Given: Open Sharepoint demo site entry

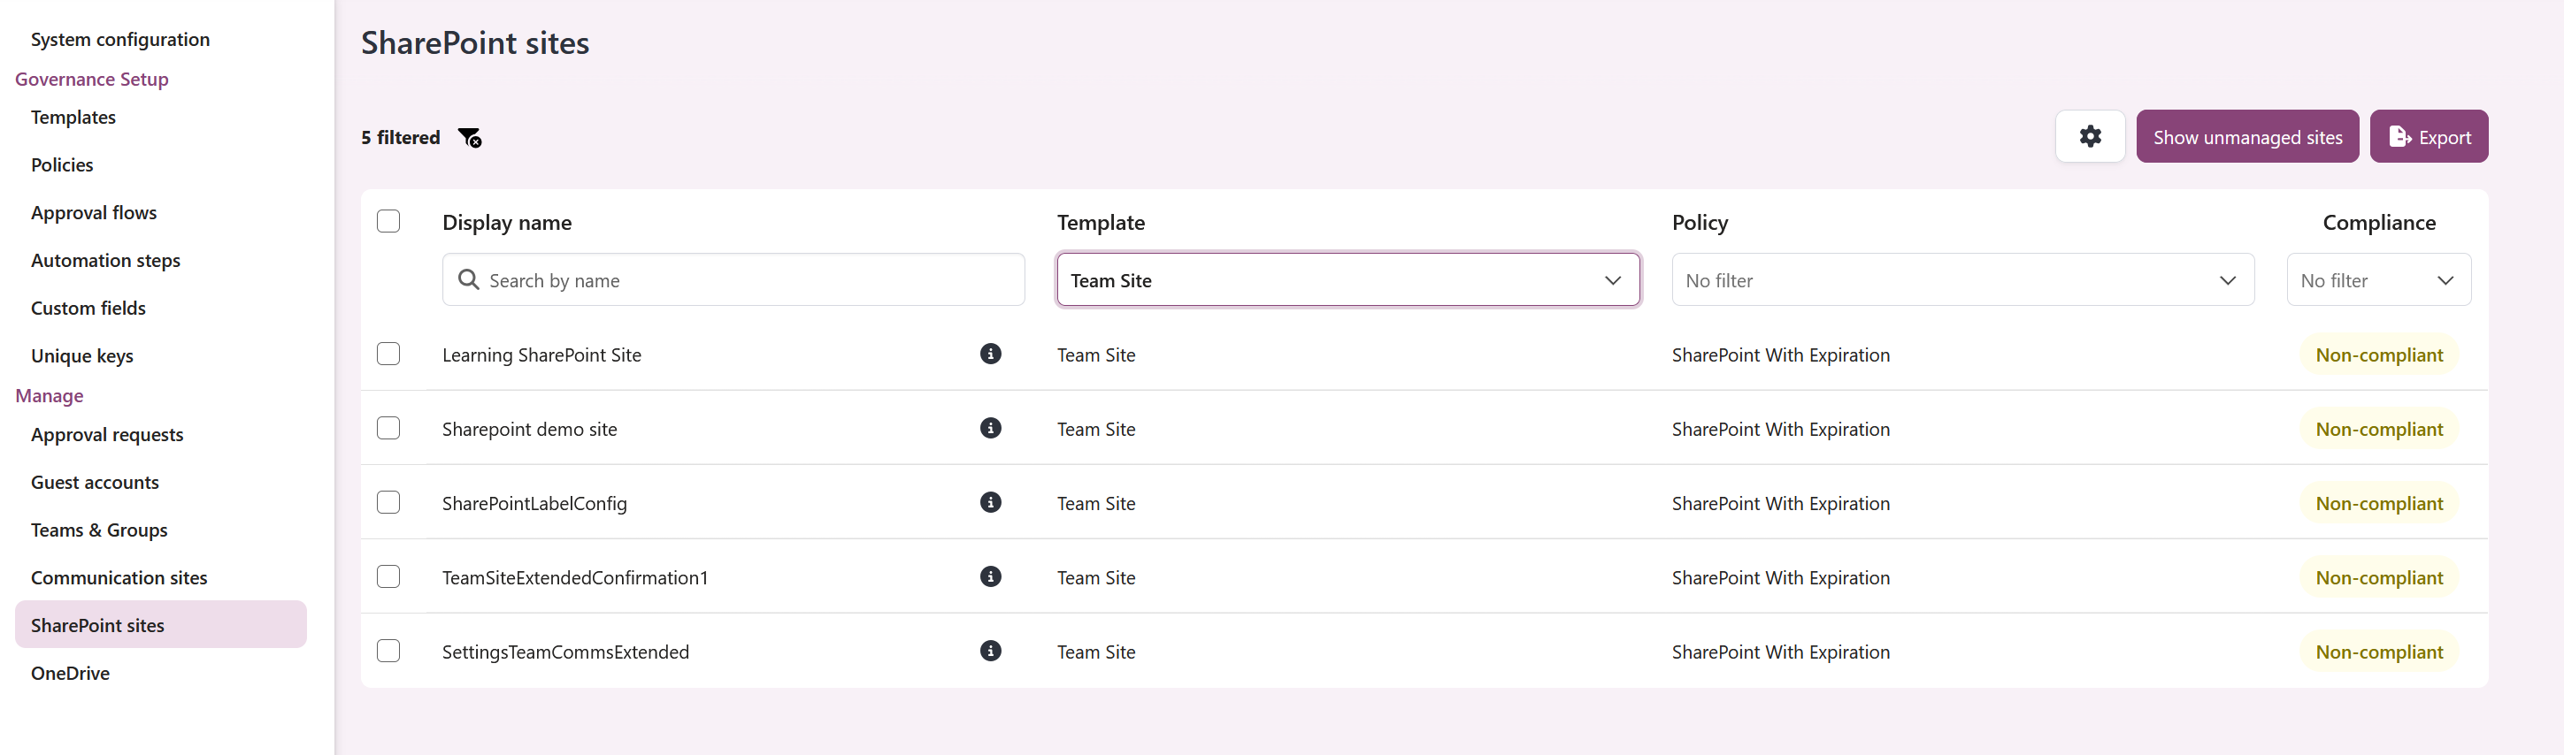Looking at the screenshot, I should (529, 430).
